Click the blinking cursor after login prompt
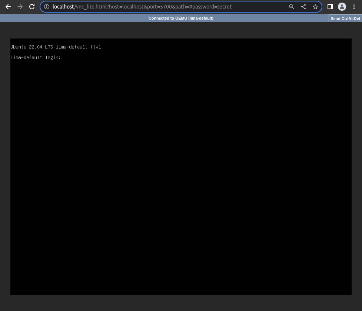362x311 pixels. 64,57
